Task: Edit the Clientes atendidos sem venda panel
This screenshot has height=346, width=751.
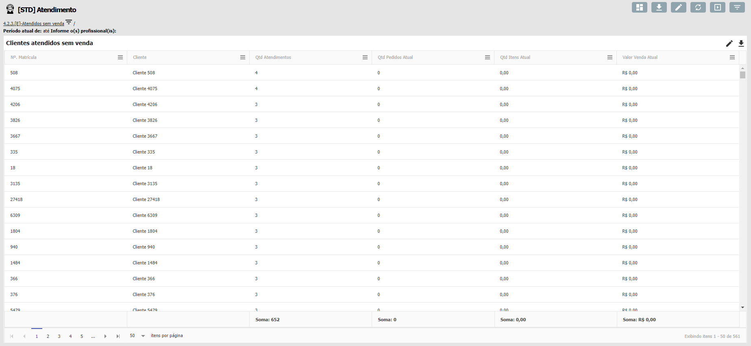Action: click(x=729, y=43)
